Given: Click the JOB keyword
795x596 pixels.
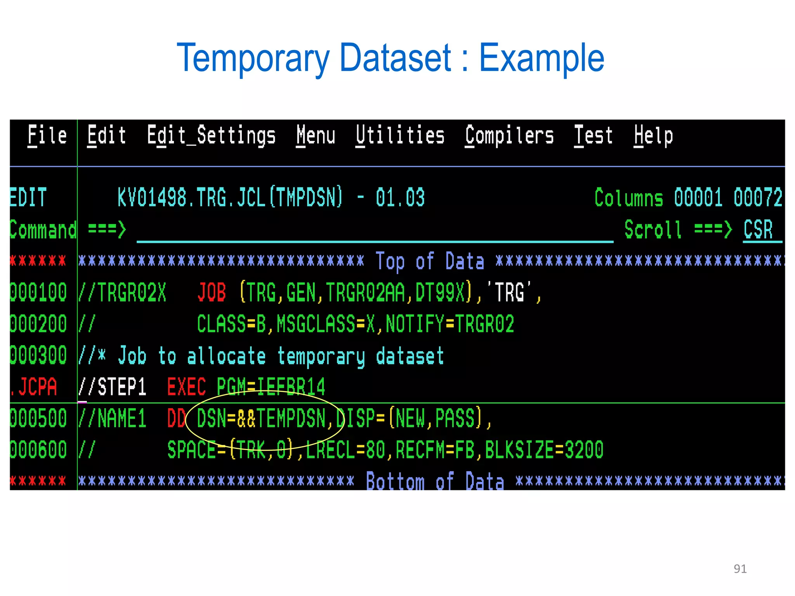Looking at the screenshot, I should coord(212,292).
